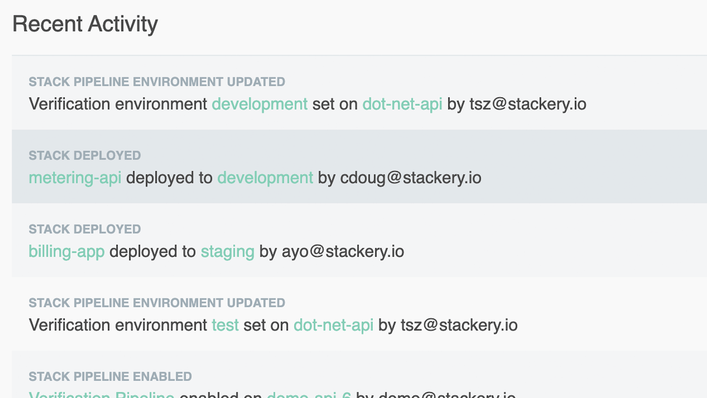Click Stack Deployed label above billing-app

click(84, 229)
